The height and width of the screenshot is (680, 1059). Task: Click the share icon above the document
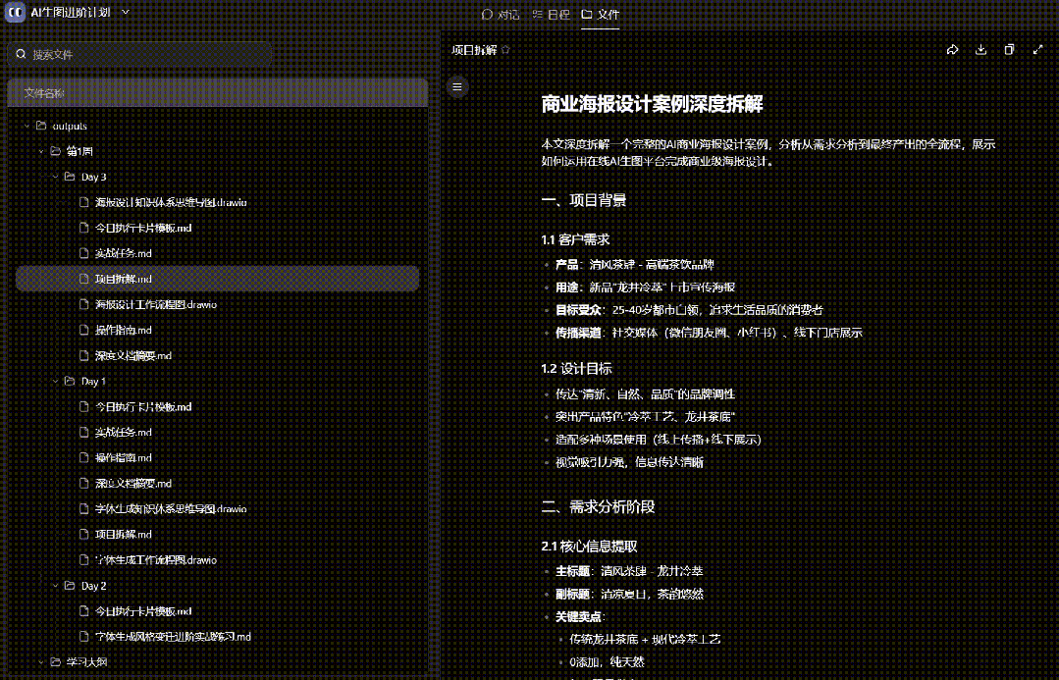pyautogui.click(x=953, y=49)
